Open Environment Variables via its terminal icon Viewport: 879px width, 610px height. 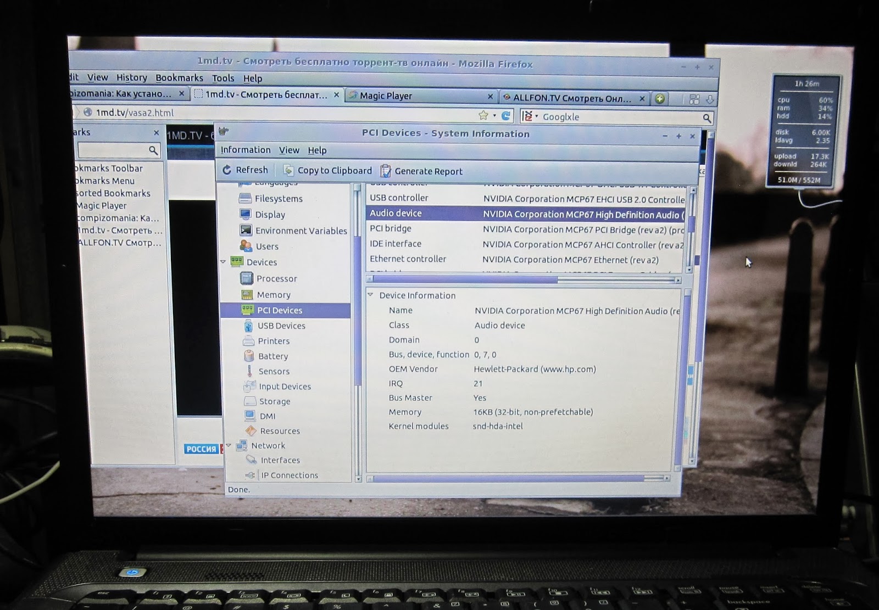pos(246,230)
